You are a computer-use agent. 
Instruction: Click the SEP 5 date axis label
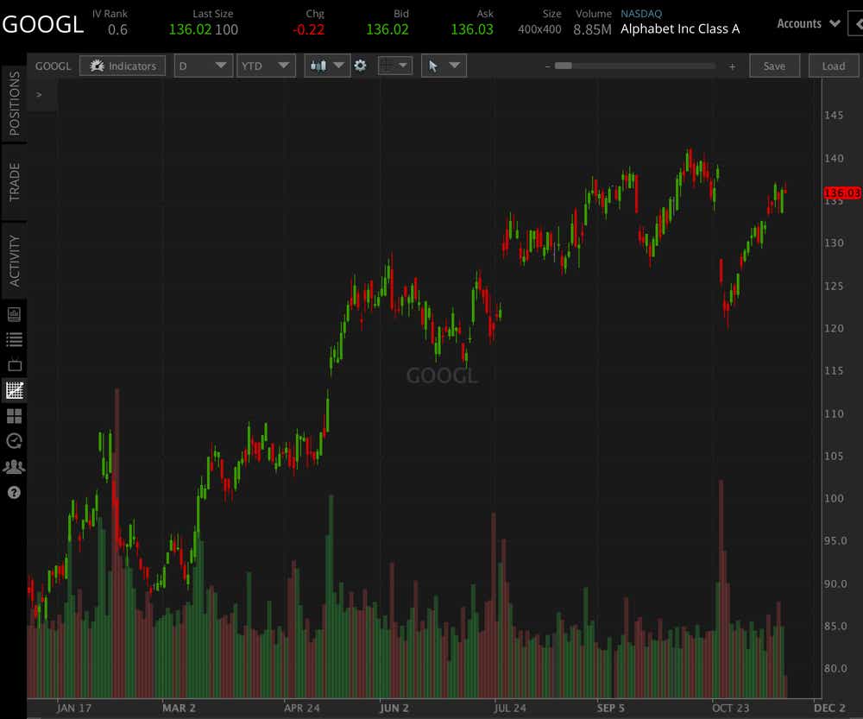pos(610,708)
